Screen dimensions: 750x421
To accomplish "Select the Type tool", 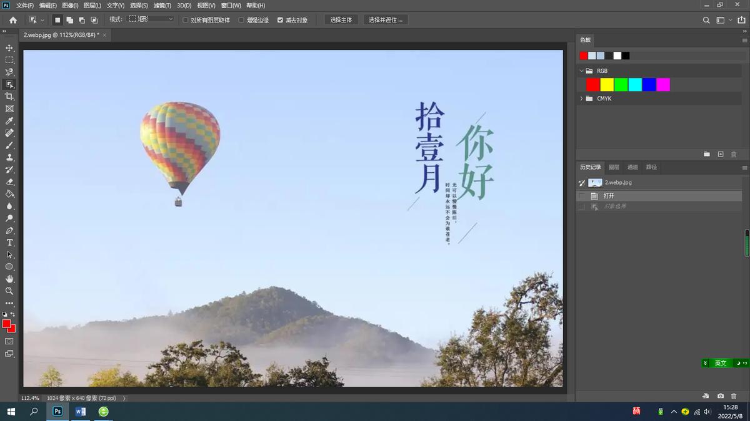I will pos(9,243).
